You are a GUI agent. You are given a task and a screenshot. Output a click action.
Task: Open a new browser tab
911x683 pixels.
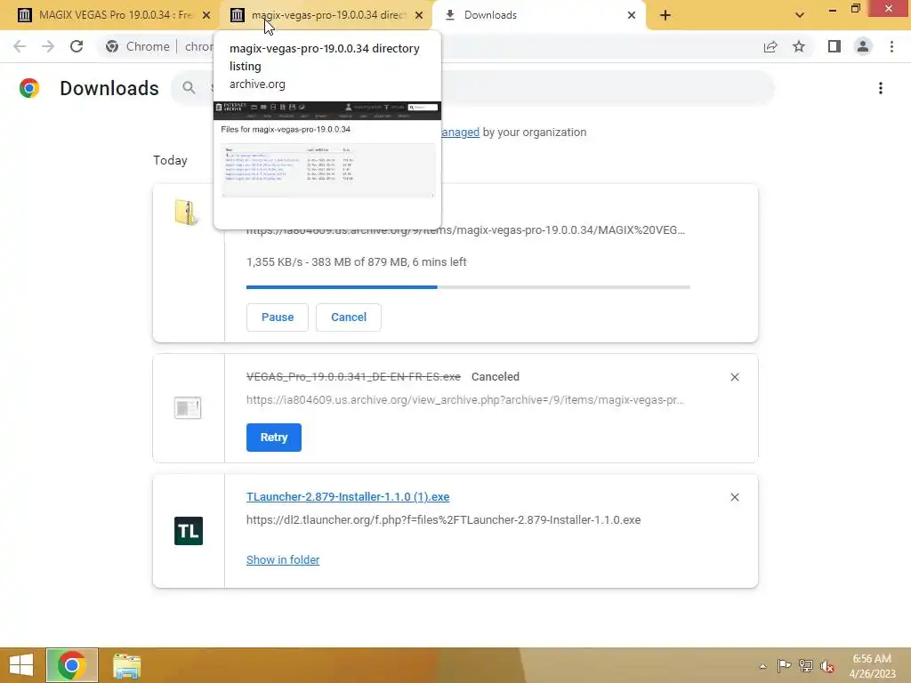[x=665, y=15]
